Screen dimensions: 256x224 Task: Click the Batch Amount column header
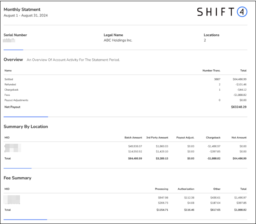[x=133, y=138]
